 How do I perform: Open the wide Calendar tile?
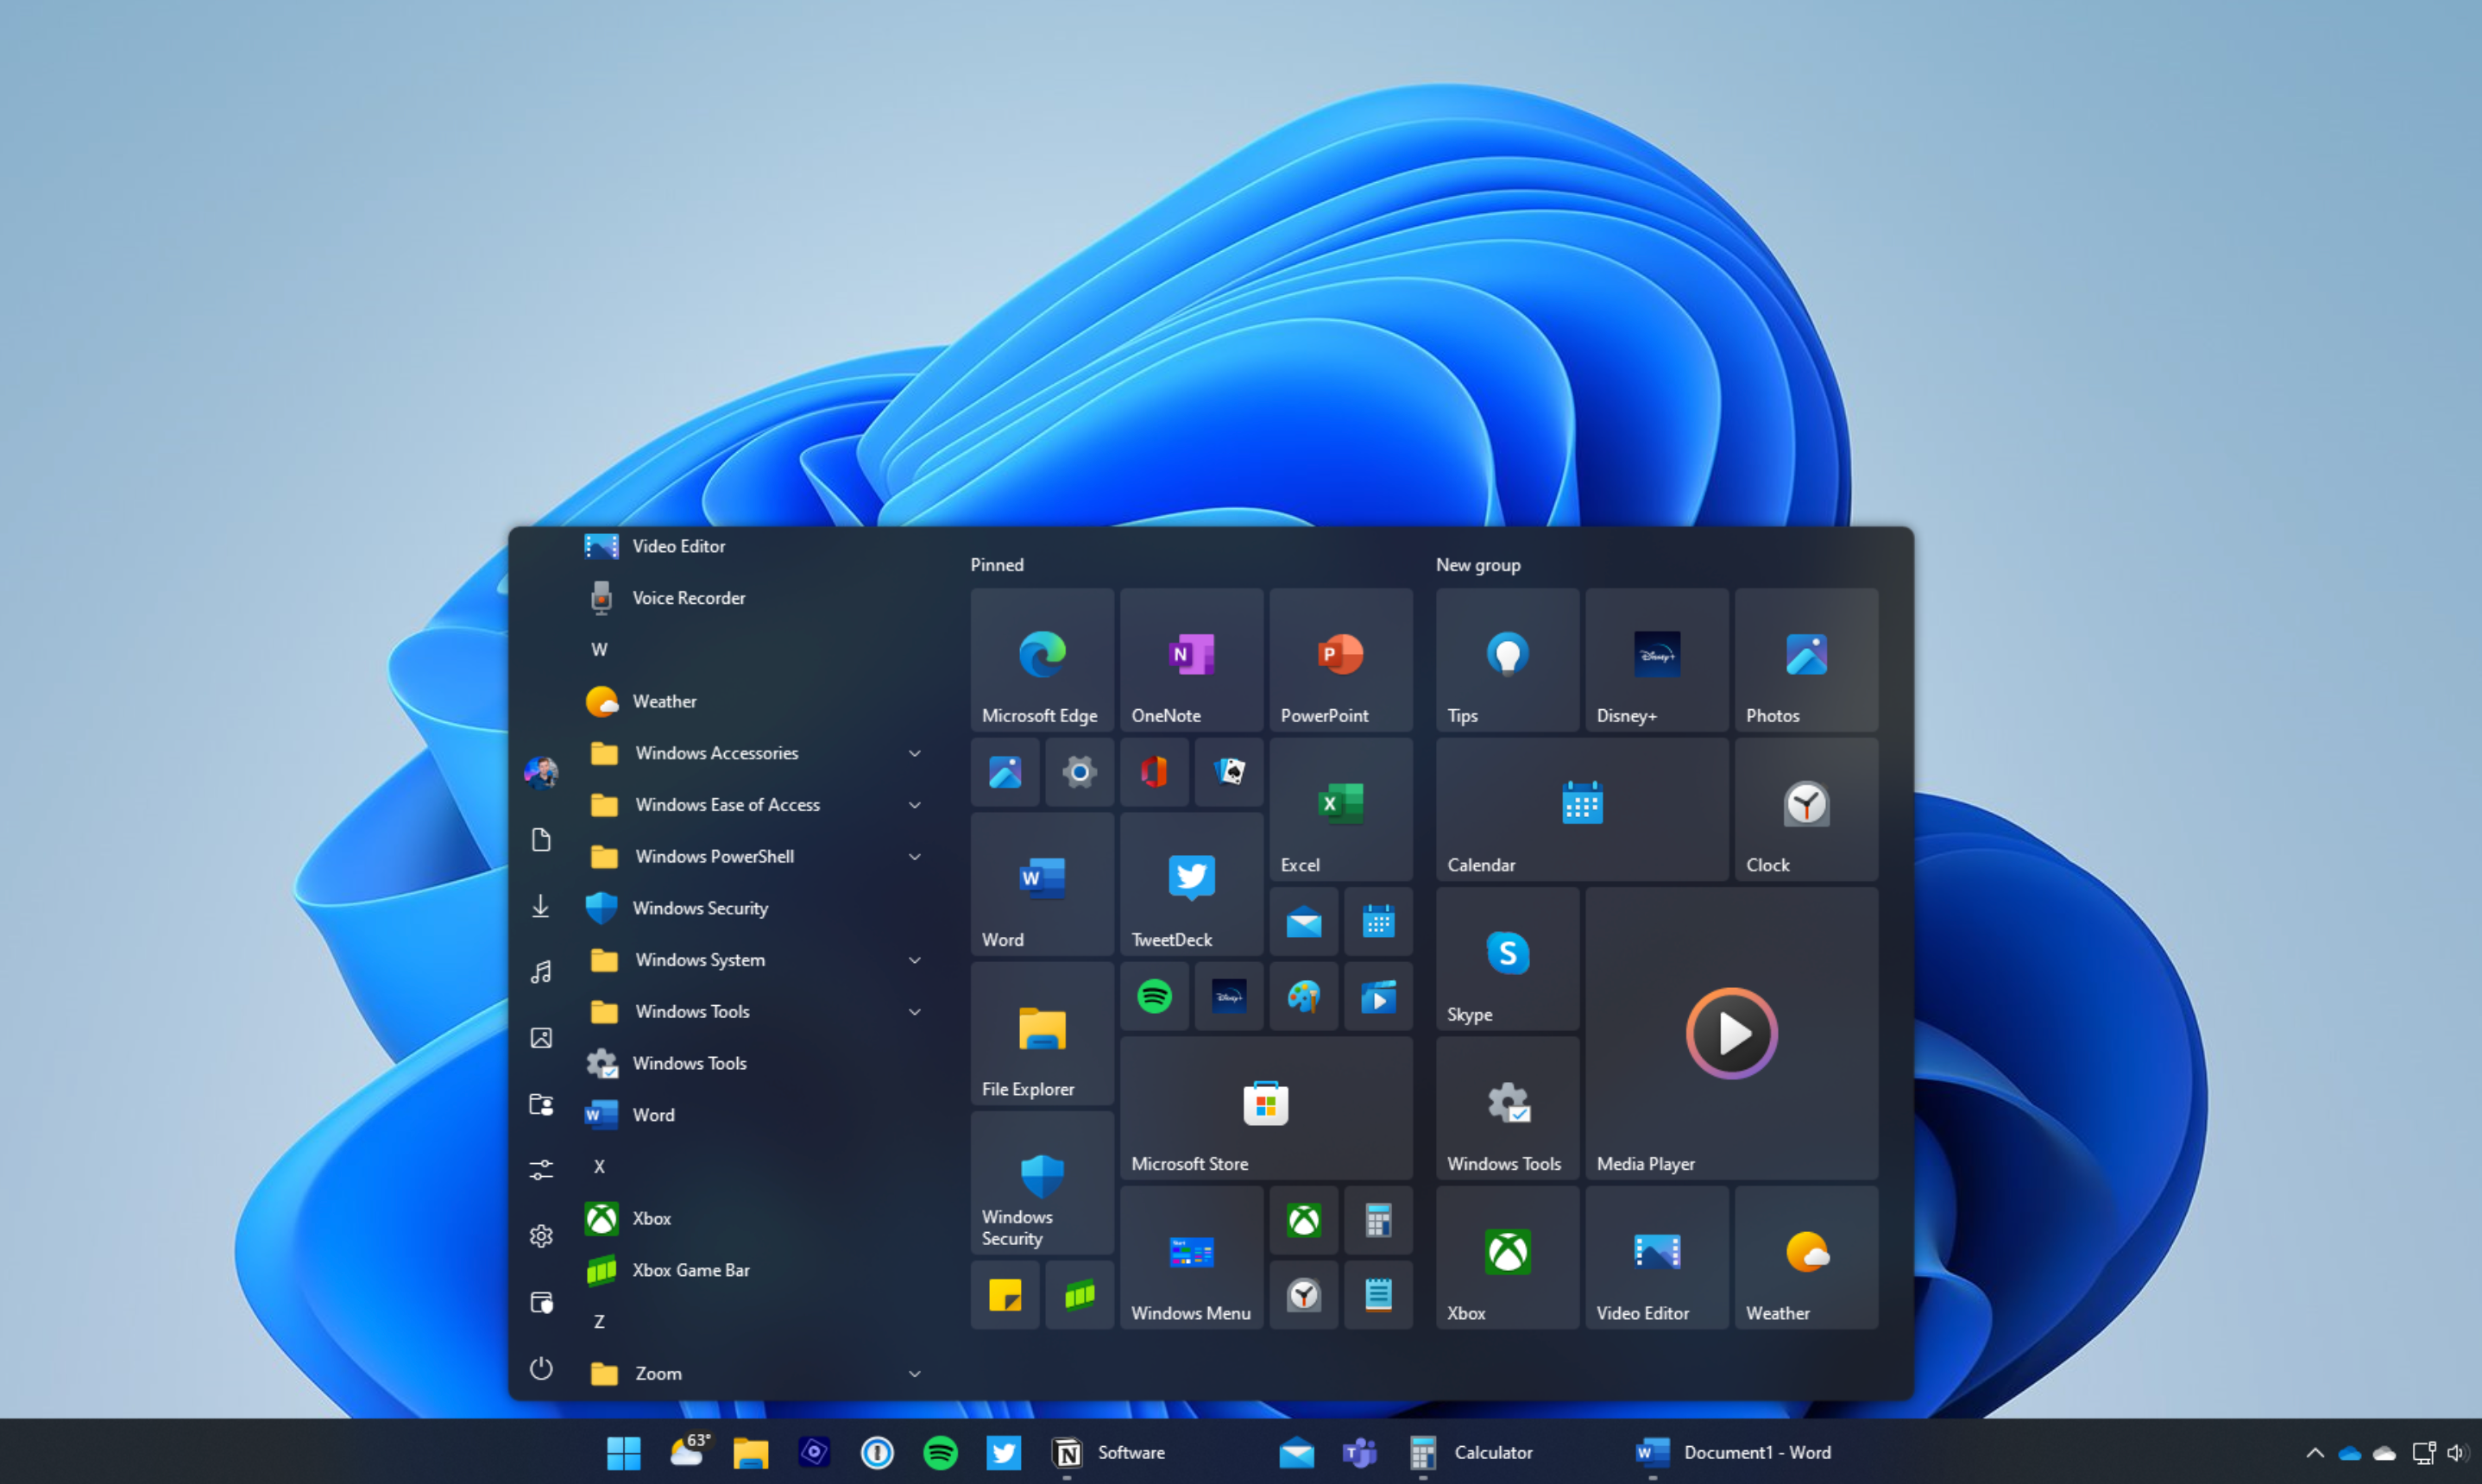point(1582,809)
